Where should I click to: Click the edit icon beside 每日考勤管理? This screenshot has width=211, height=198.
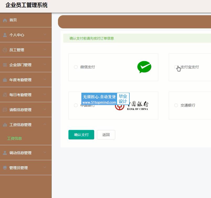pos(5,95)
